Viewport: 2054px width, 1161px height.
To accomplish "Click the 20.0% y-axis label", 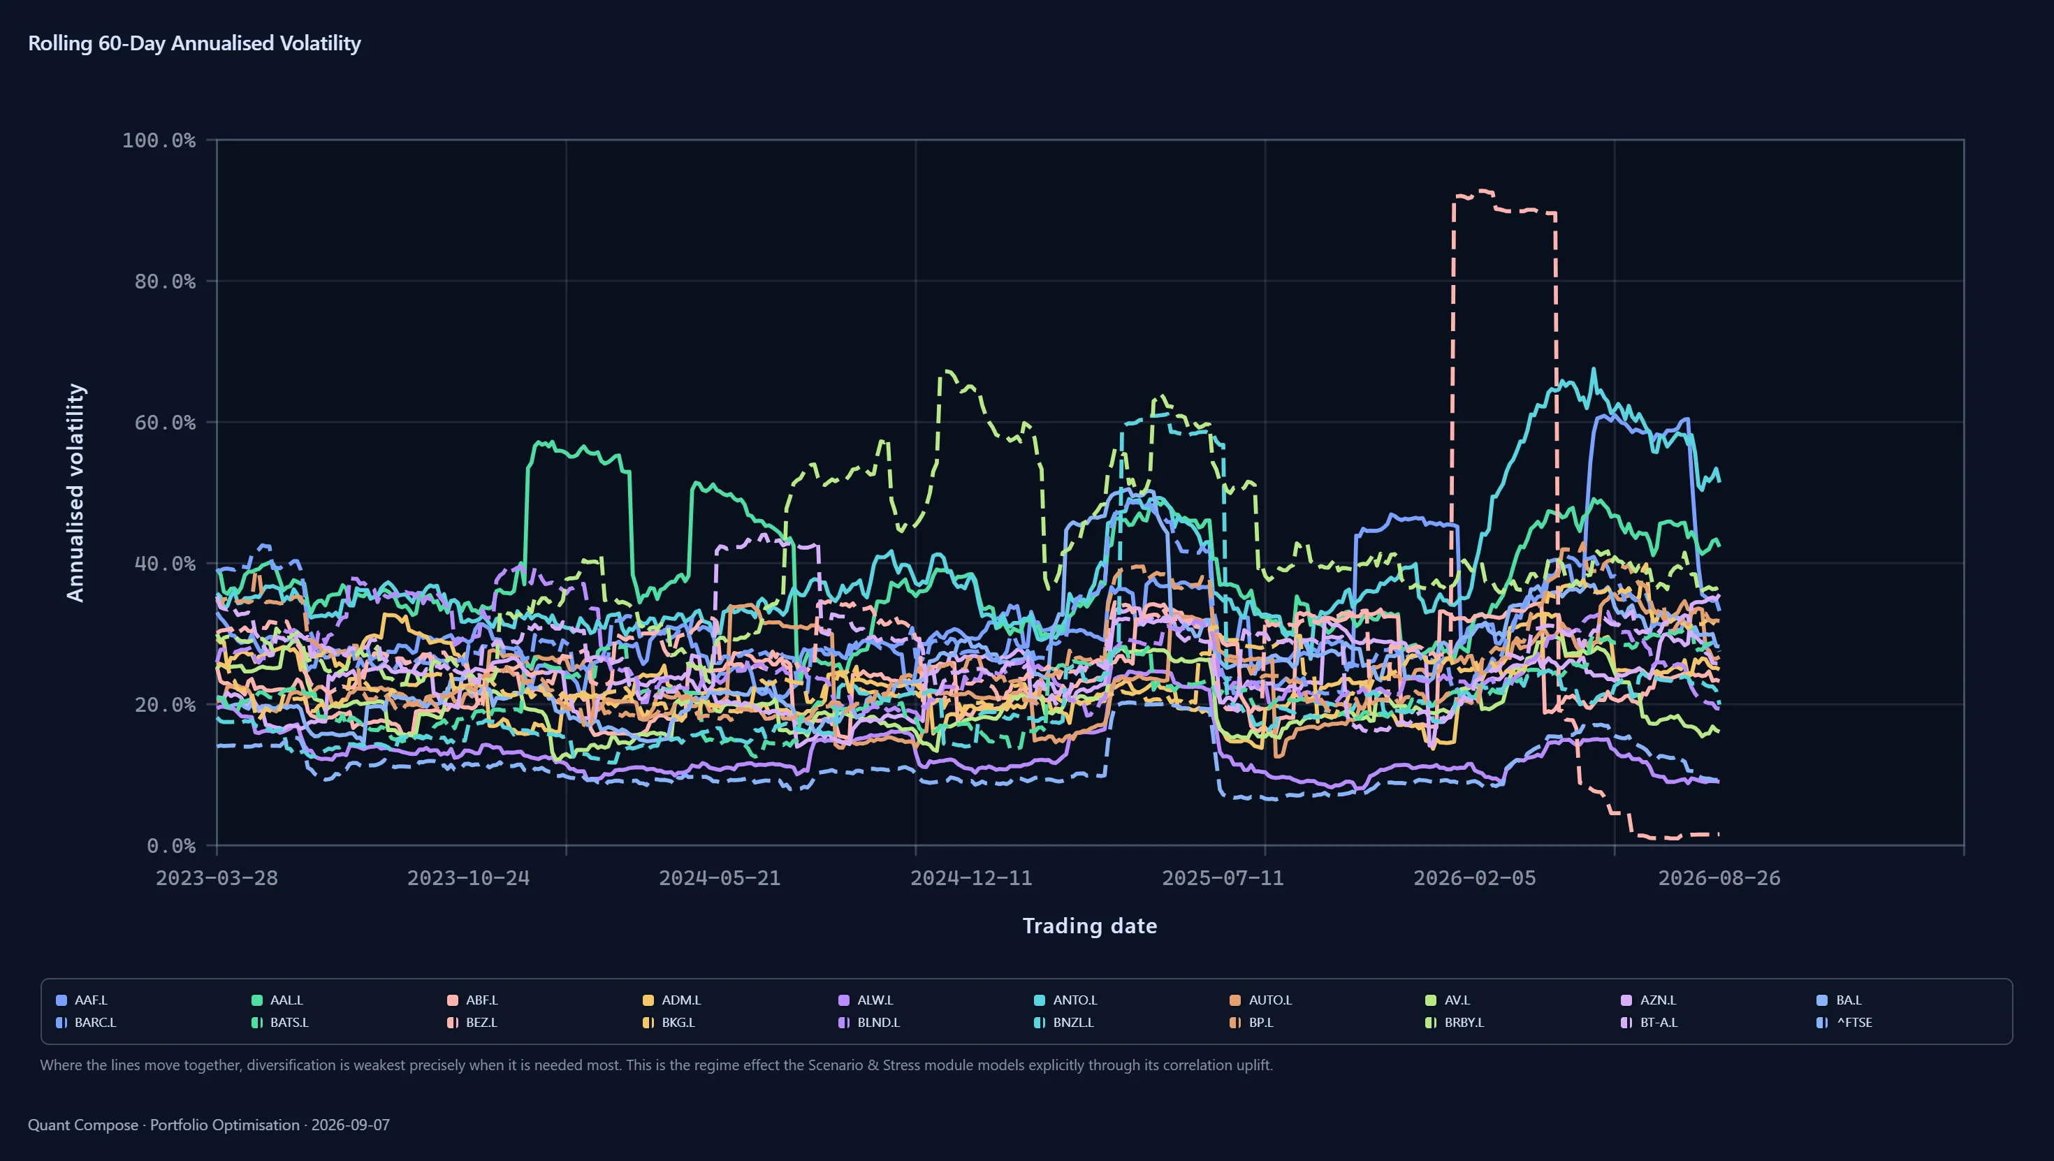I will (x=165, y=705).
